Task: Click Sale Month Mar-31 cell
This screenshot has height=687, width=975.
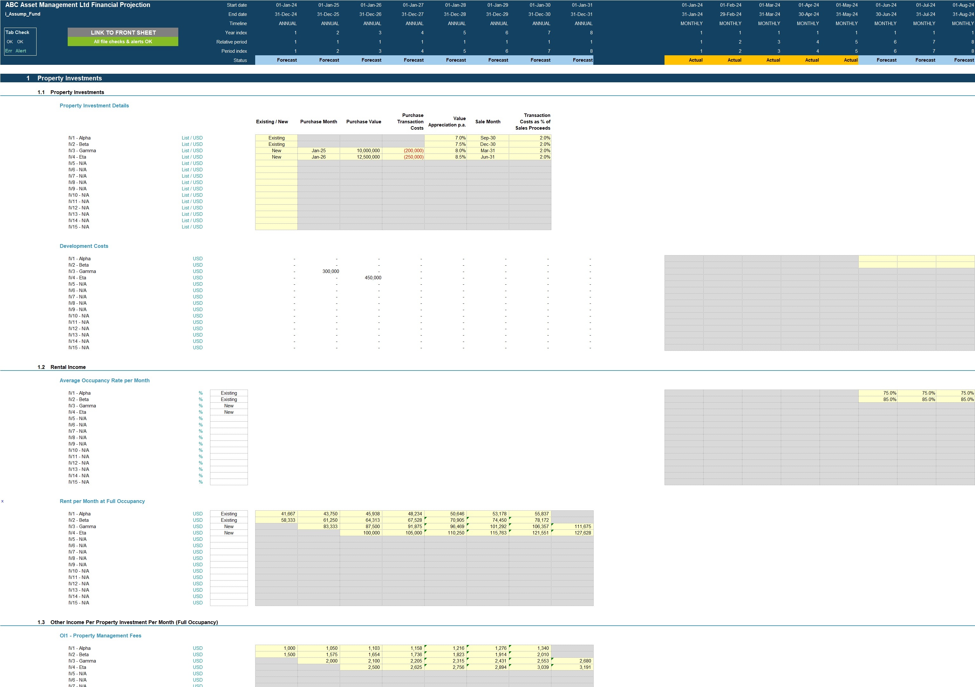Action: pyautogui.click(x=487, y=151)
